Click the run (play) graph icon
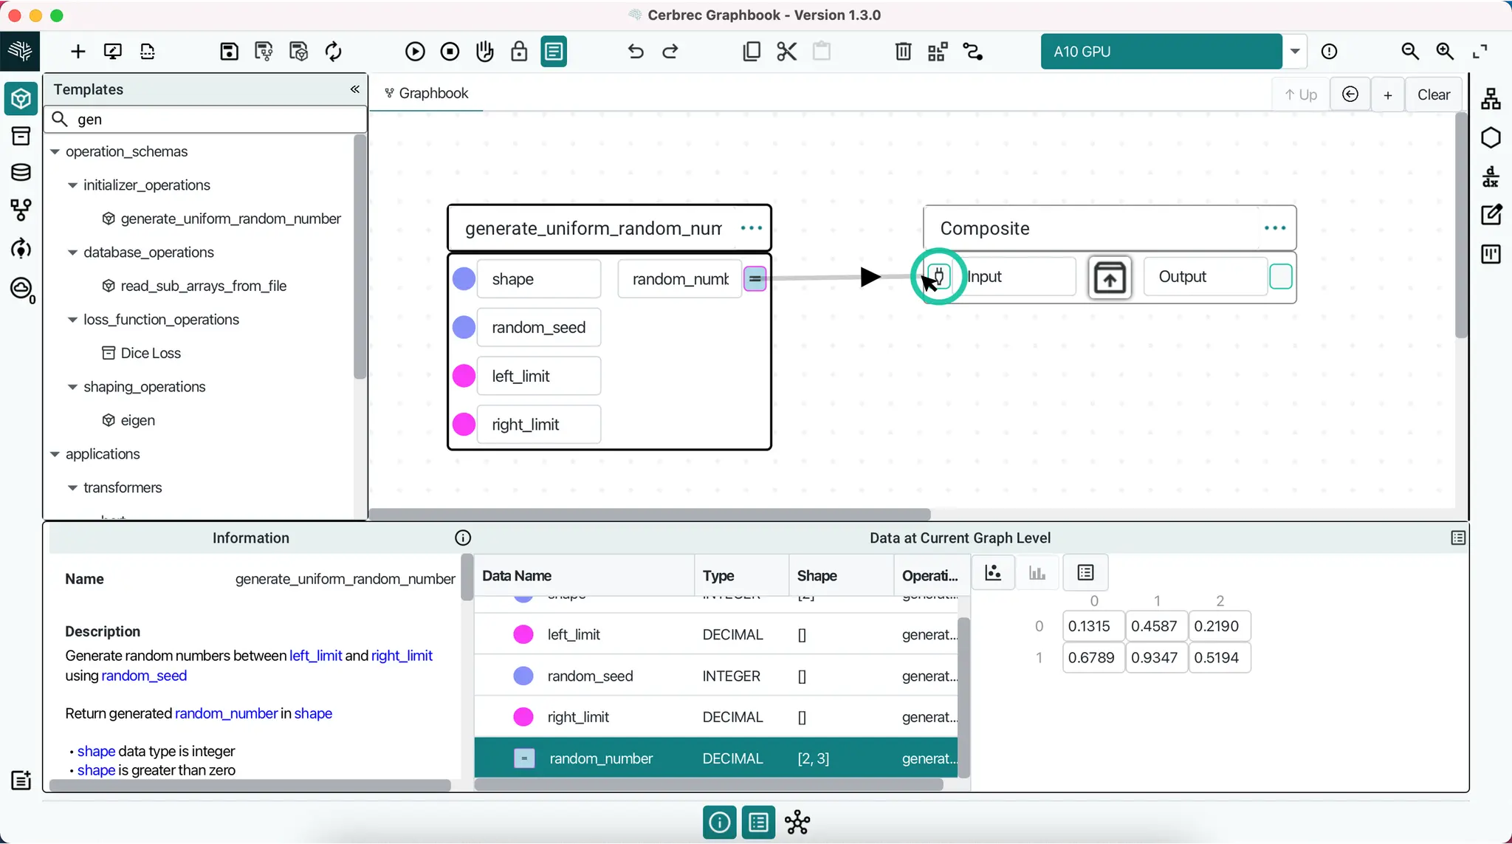The height and width of the screenshot is (844, 1512). (x=415, y=52)
